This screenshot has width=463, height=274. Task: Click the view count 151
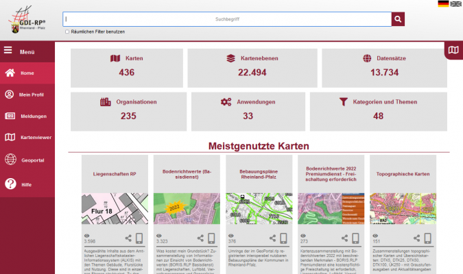376,241
